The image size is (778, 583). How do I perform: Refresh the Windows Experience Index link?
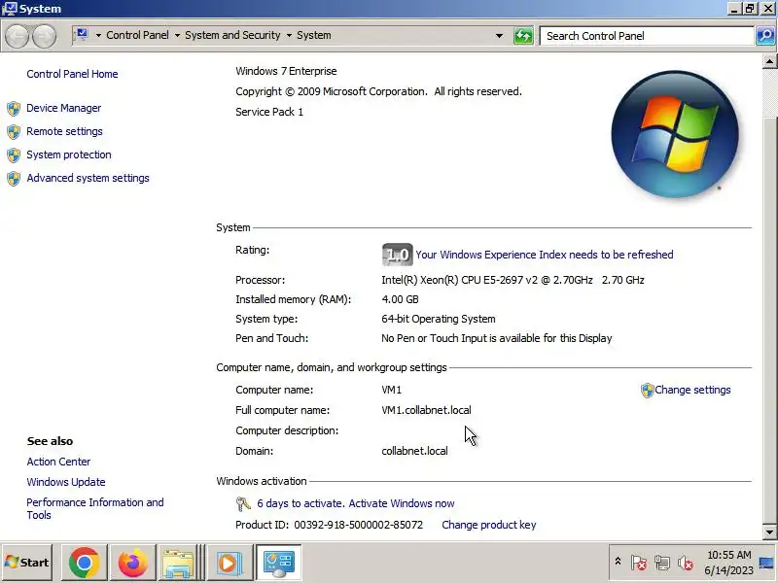point(545,255)
